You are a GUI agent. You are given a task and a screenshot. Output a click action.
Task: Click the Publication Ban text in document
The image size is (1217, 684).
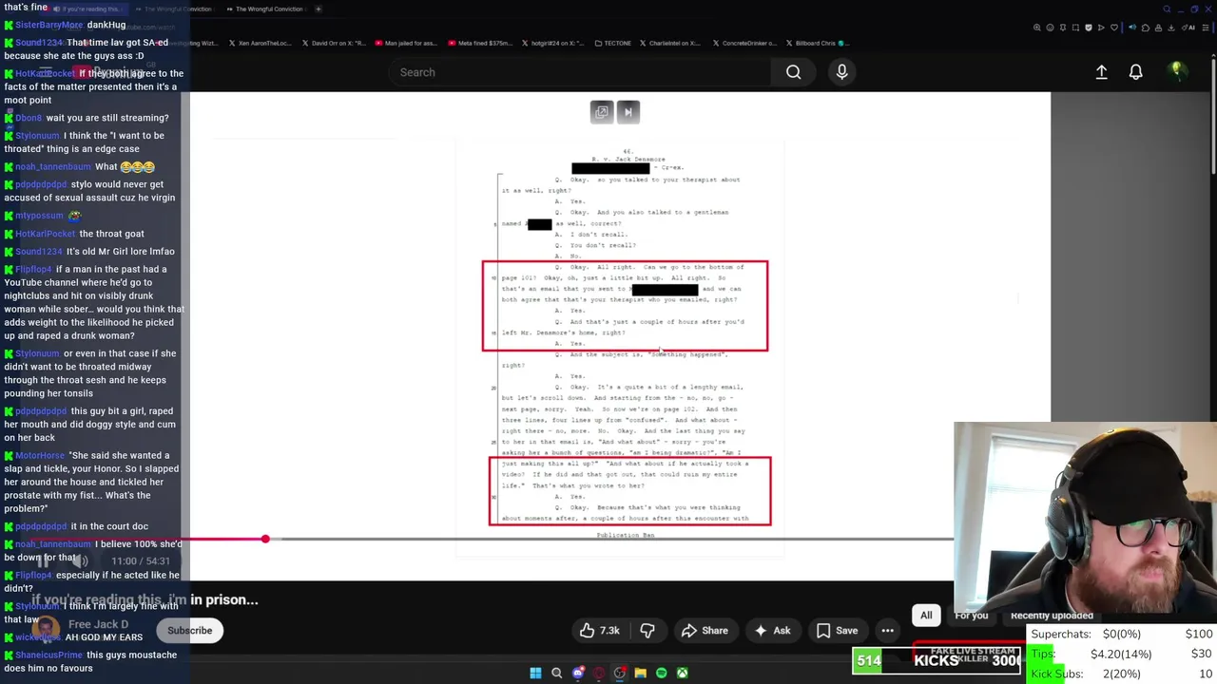[x=625, y=536]
